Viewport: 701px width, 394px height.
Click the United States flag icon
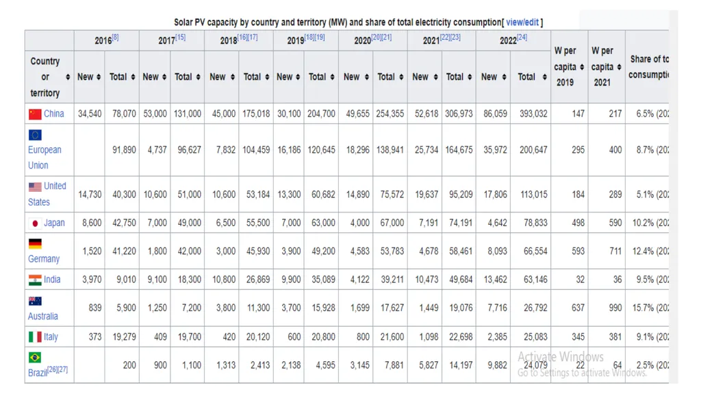35,186
